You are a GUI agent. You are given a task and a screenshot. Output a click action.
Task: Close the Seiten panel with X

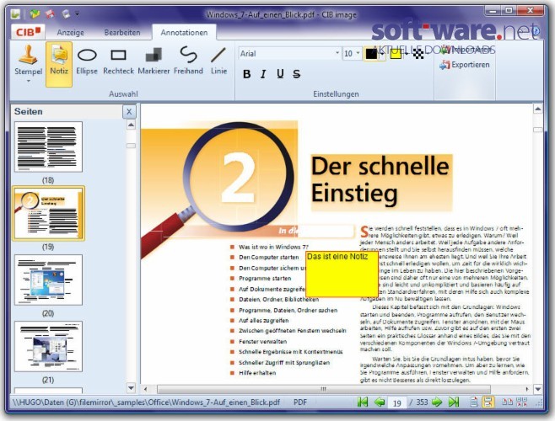[129, 112]
